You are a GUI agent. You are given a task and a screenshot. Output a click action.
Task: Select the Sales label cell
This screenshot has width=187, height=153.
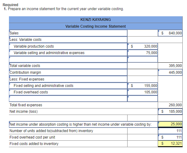pos(68,33)
